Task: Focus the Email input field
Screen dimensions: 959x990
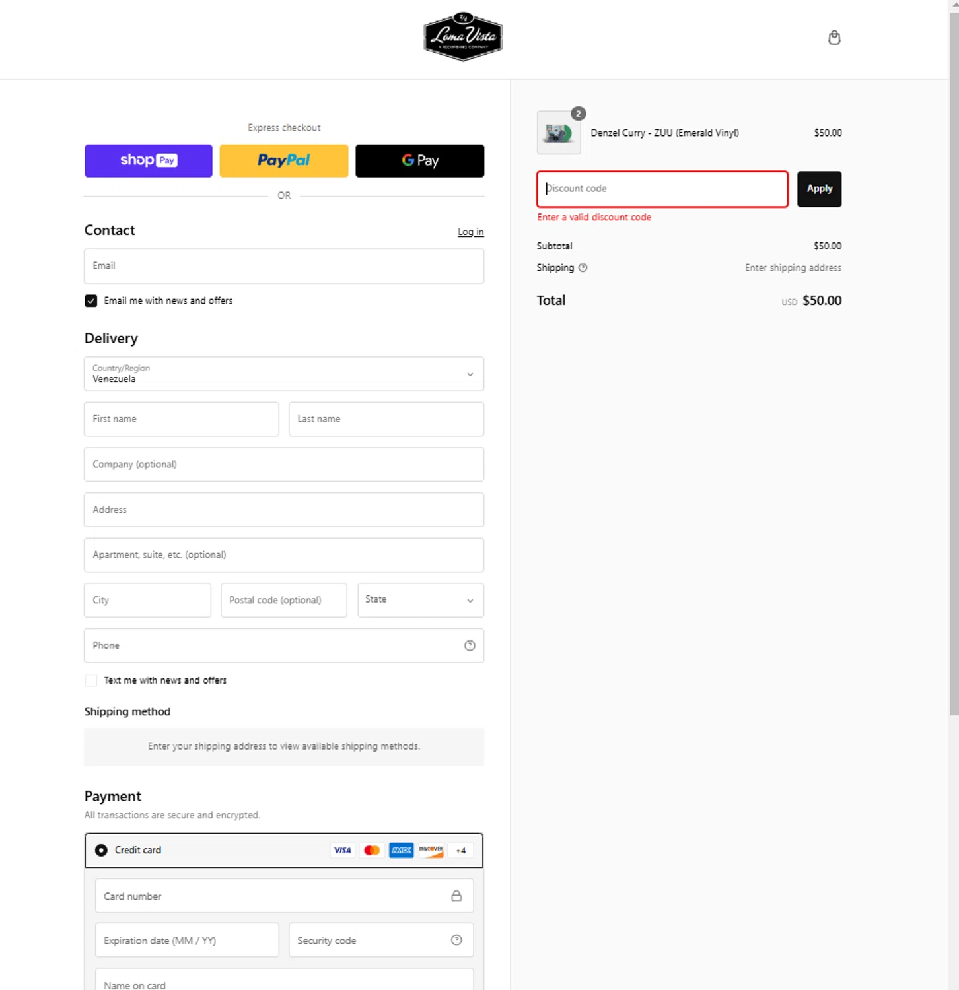Action: (284, 267)
